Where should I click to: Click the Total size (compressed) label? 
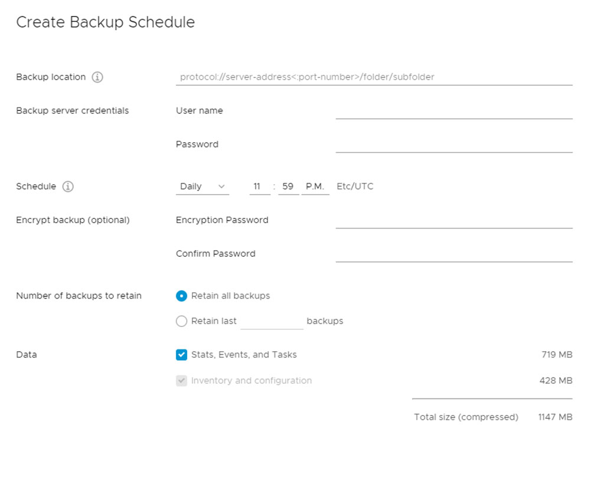point(466,417)
